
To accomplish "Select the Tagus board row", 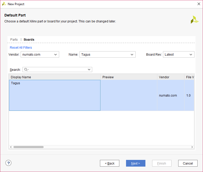I will (x=54, y=95).
